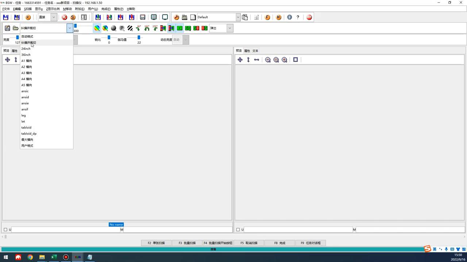
Task: Click the orange S stop icon
Action: point(73,17)
